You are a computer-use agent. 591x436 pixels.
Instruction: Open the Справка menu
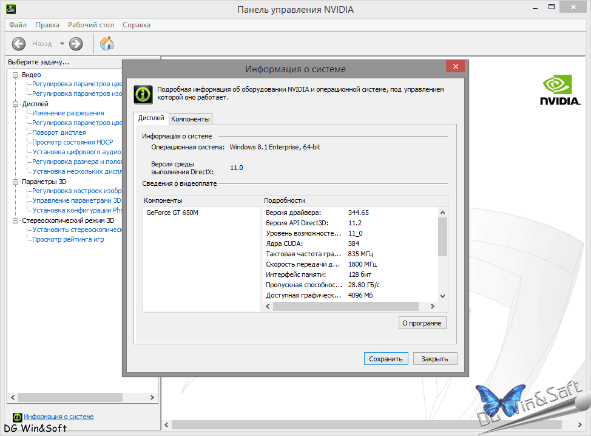137,25
